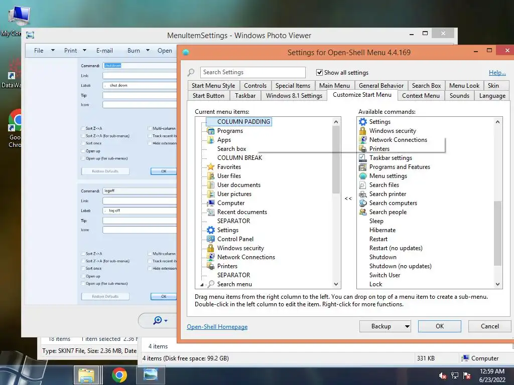Viewport: 514px width, 385px height.
Task: Click the Windows security icon in Available commands
Action: (362, 131)
